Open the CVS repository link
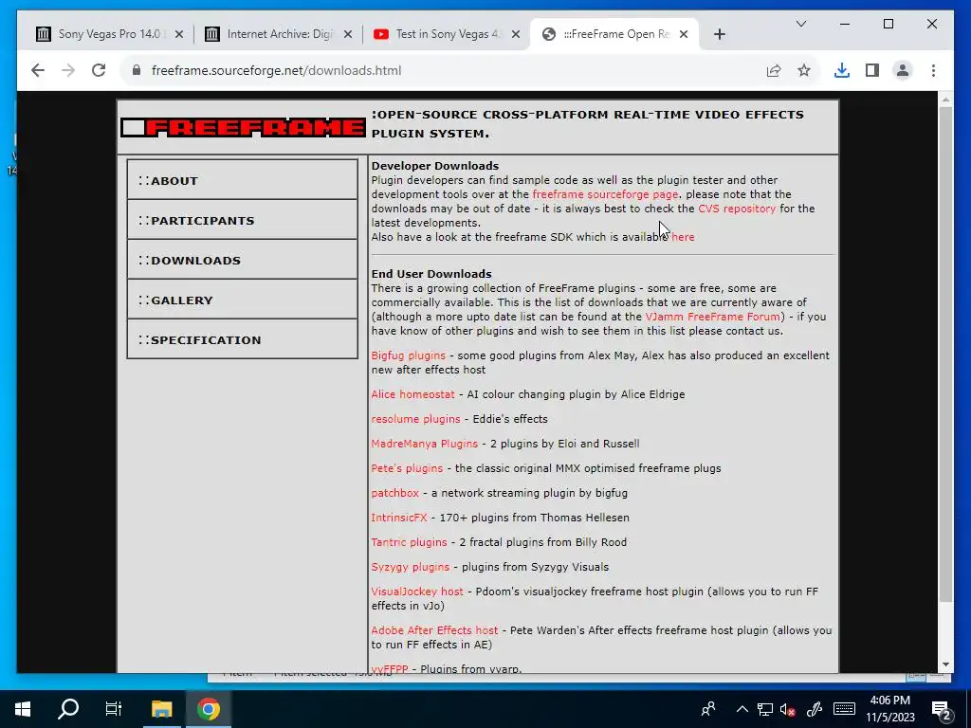971x728 pixels. [x=737, y=209]
